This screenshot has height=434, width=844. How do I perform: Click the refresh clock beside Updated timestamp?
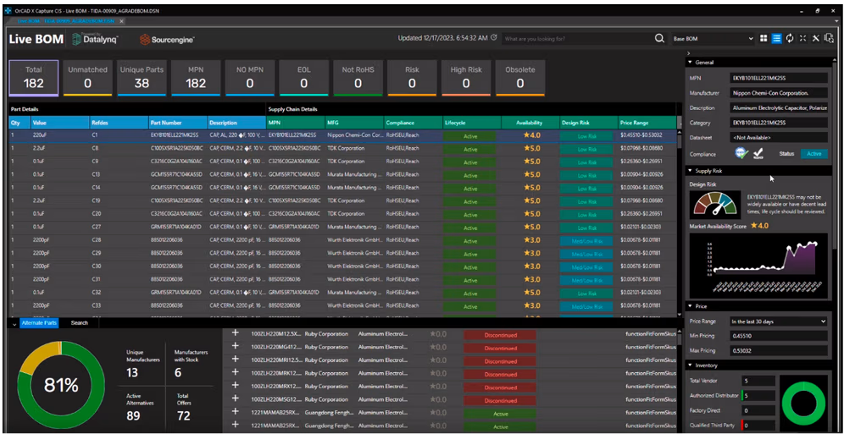493,38
